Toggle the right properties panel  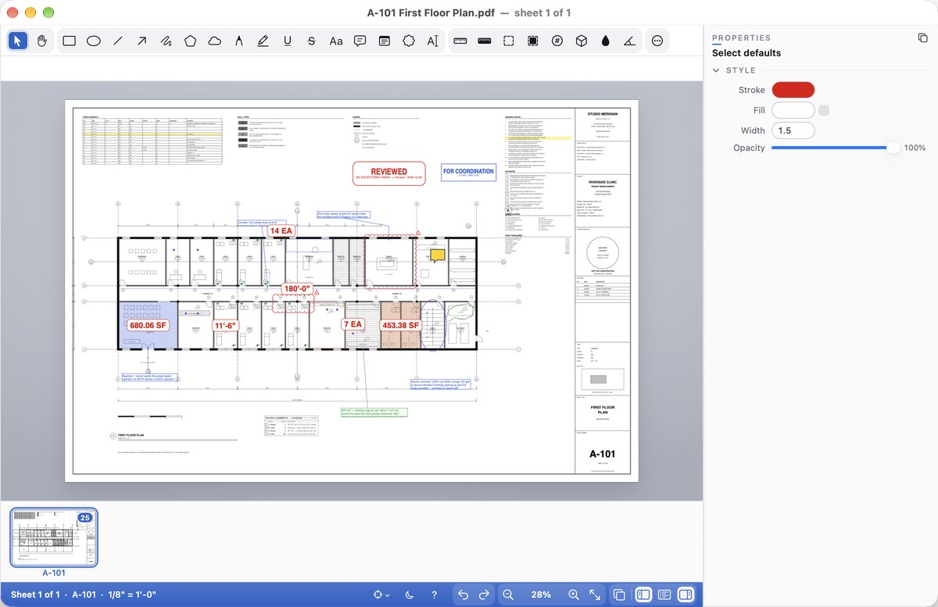point(686,595)
